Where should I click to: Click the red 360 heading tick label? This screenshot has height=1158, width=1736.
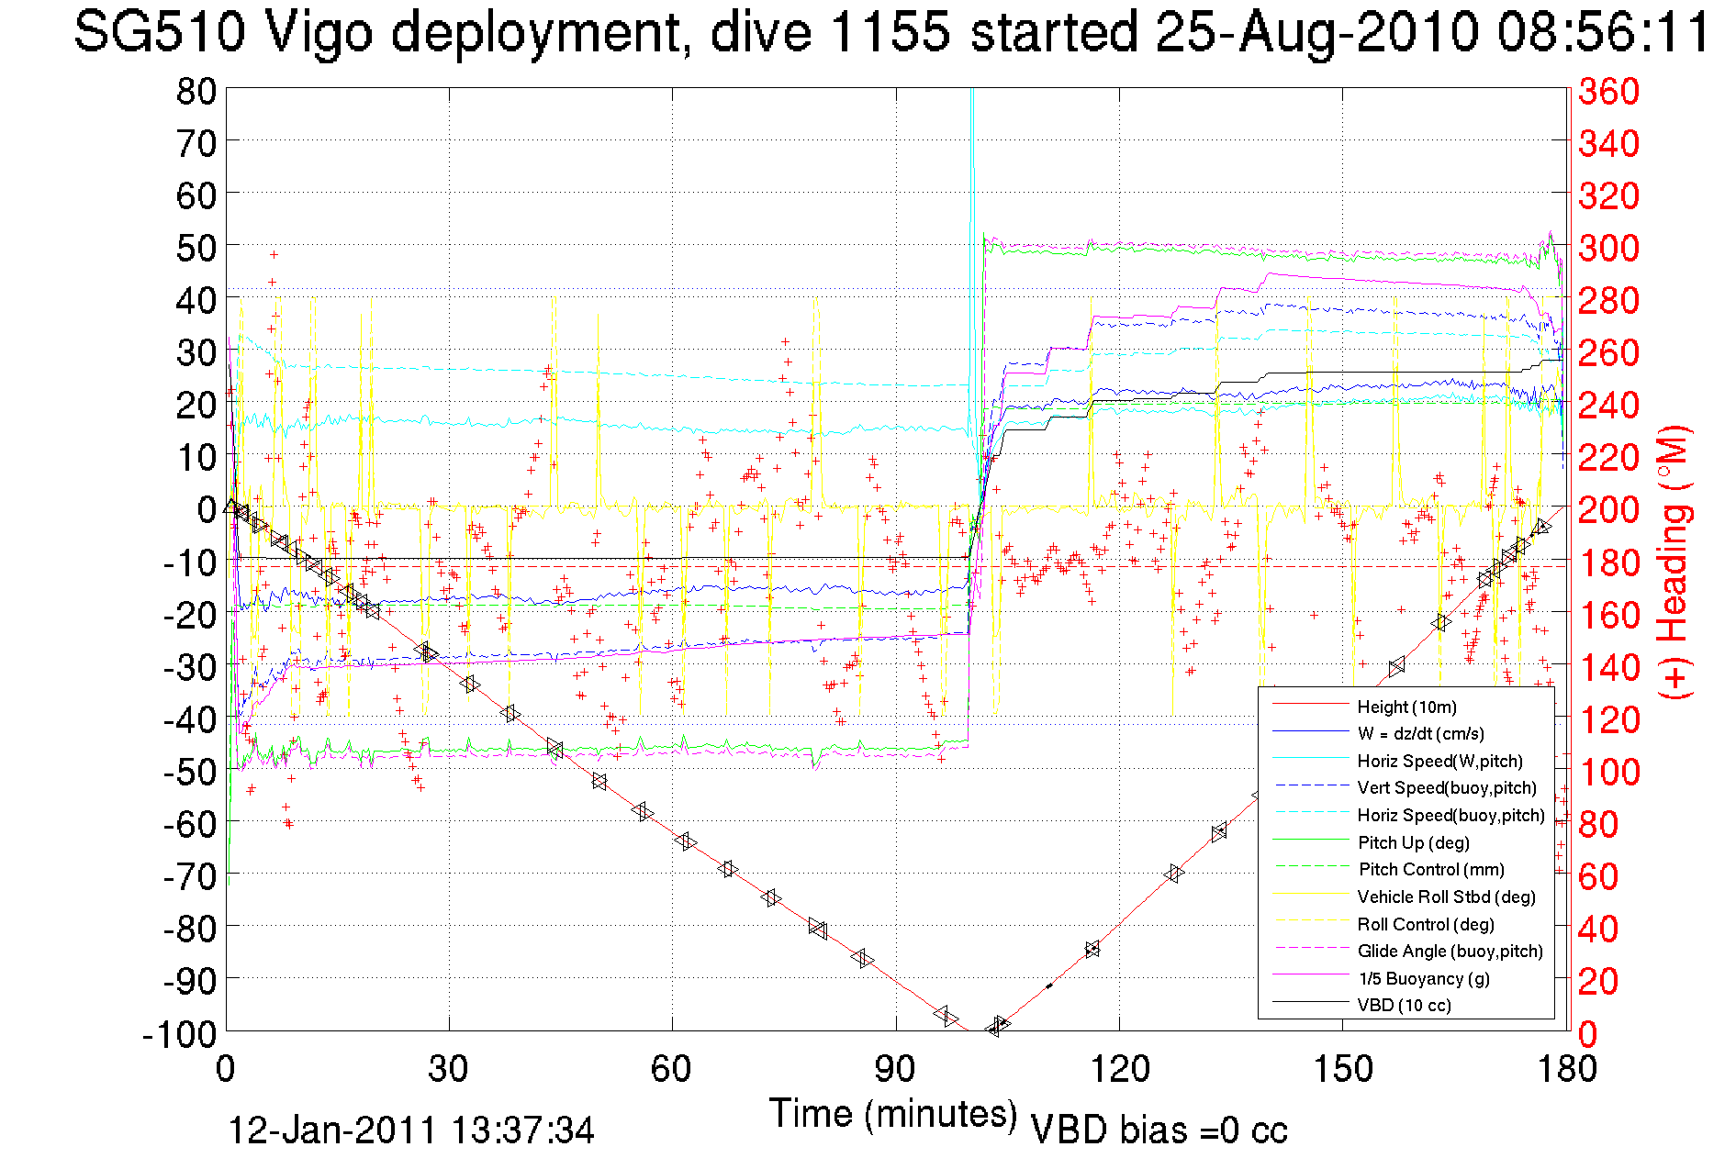tap(1608, 91)
